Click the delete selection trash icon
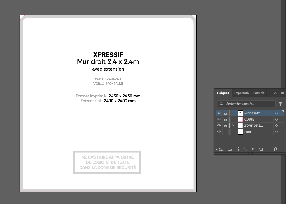 pos(276,149)
